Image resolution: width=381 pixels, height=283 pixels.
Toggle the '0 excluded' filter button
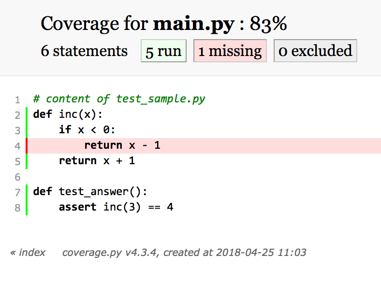[x=315, y=51]
